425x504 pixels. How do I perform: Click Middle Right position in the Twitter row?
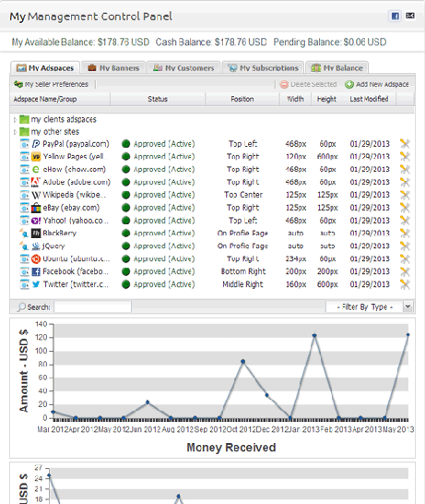242,284
